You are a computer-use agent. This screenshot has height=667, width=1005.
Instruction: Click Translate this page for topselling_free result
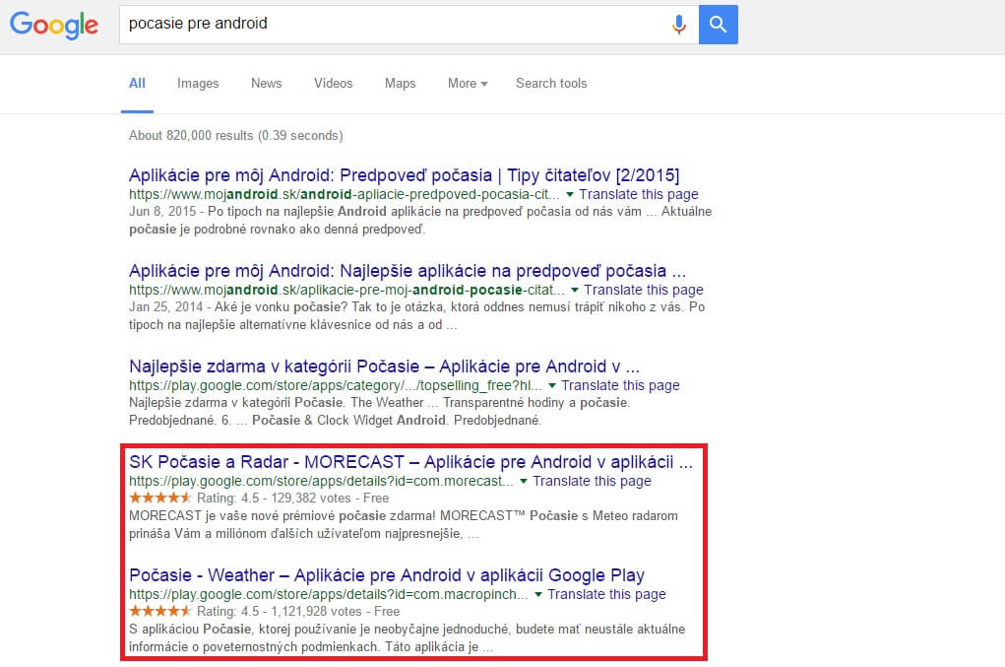tap(620, 385)
